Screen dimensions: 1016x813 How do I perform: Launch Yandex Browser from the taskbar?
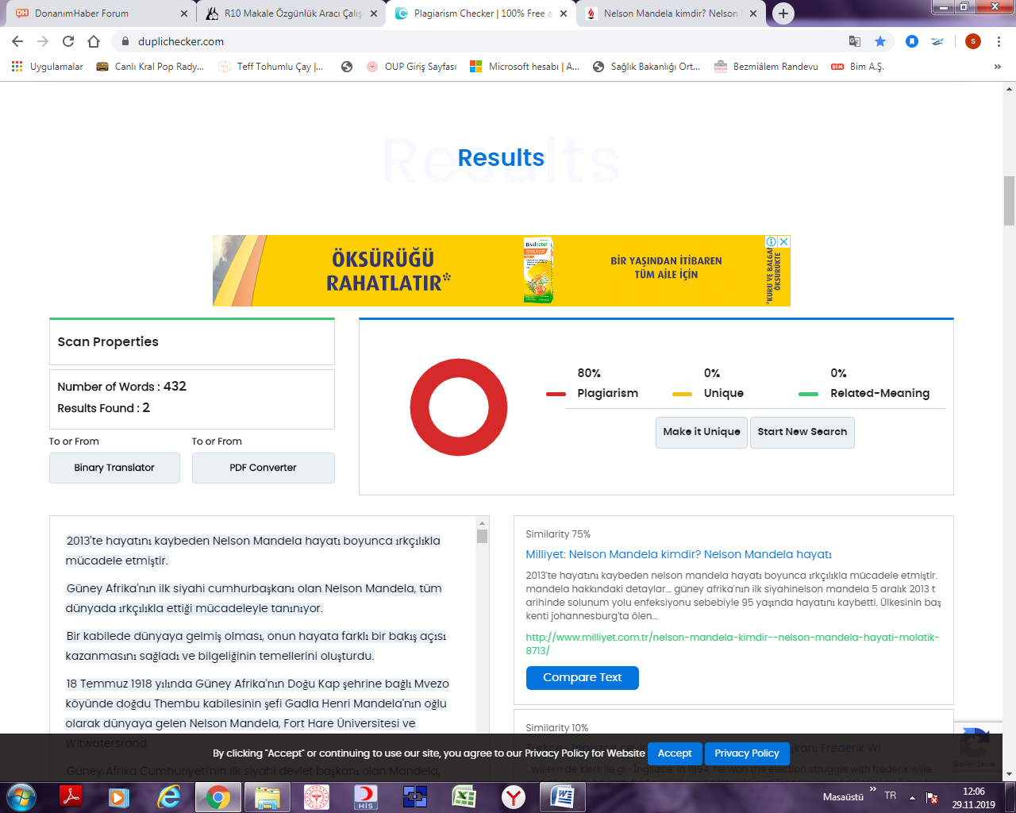pos(514,796)
